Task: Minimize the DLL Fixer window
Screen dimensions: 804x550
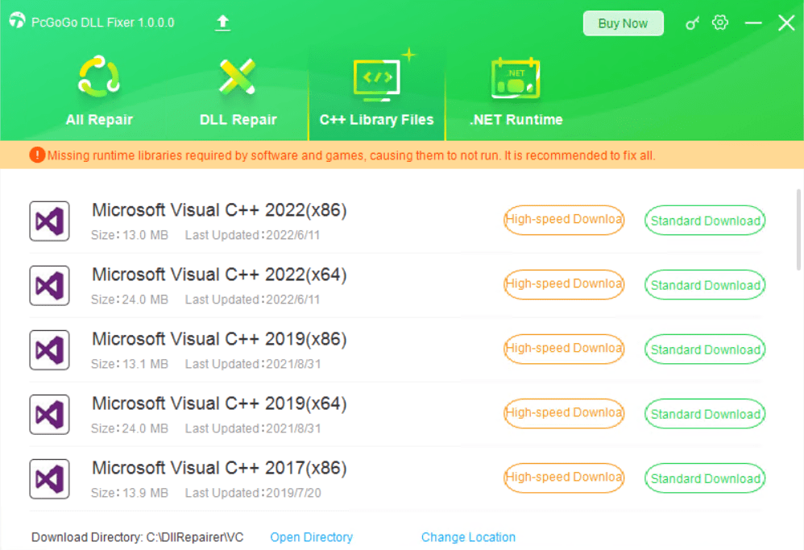Action: coord(753,23)
